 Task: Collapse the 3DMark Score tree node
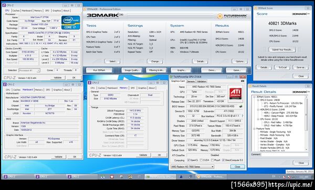(254, 97)
